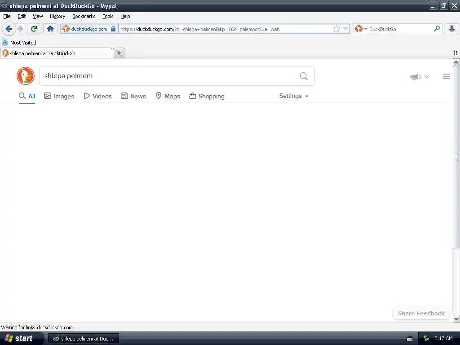Switch to Images results
Screen dimensions: 460x345
(x=59, y=96)
